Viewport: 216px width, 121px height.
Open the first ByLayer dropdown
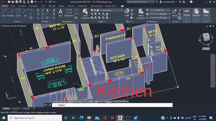160,14
